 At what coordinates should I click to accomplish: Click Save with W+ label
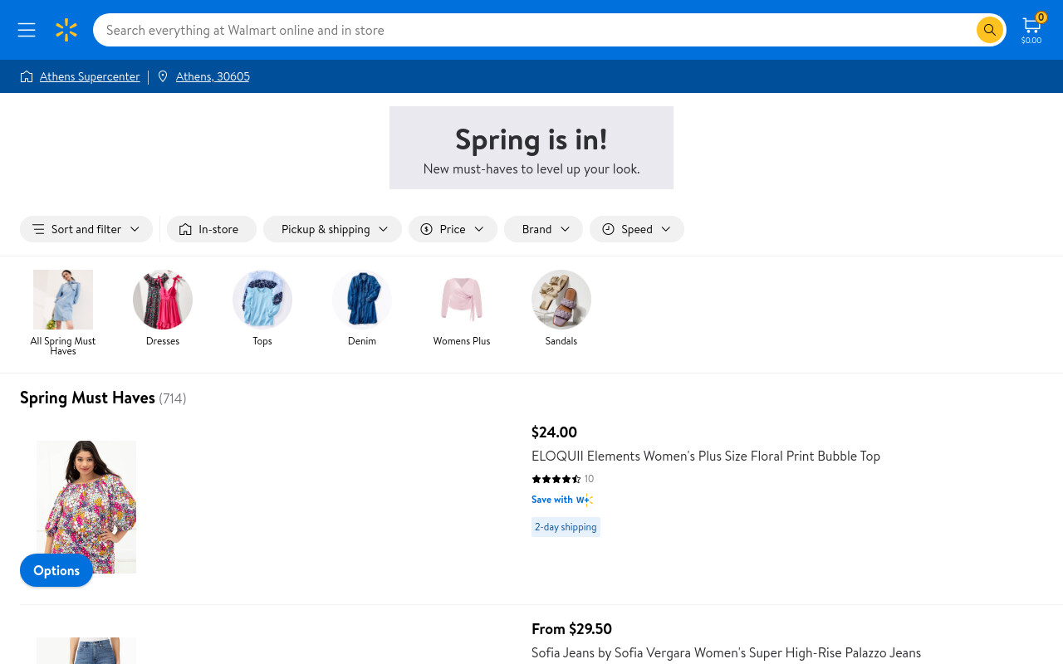562,500
